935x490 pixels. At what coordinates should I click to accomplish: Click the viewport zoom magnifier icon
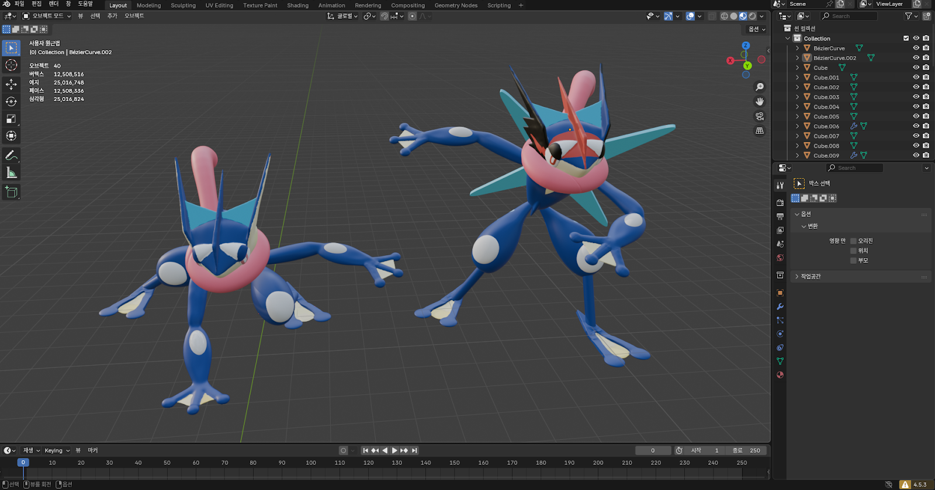tap(760, 87)
